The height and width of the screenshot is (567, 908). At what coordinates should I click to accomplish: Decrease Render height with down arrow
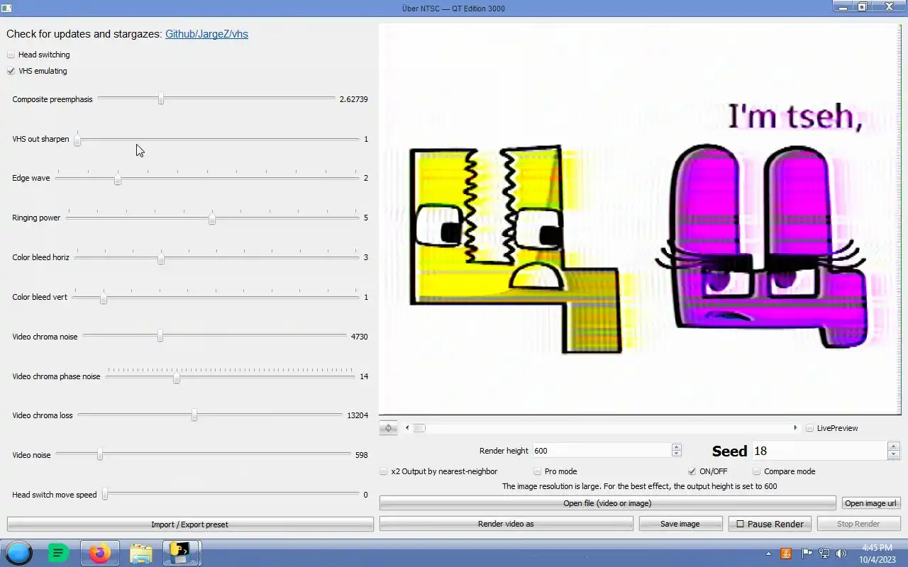click(x=676, y=454)
